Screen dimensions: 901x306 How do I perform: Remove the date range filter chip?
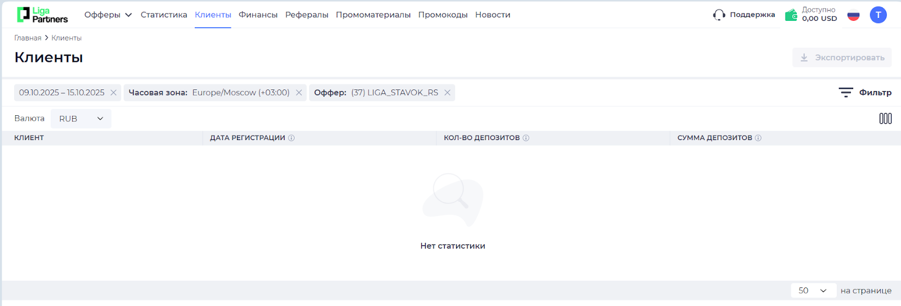click(113, 93)
